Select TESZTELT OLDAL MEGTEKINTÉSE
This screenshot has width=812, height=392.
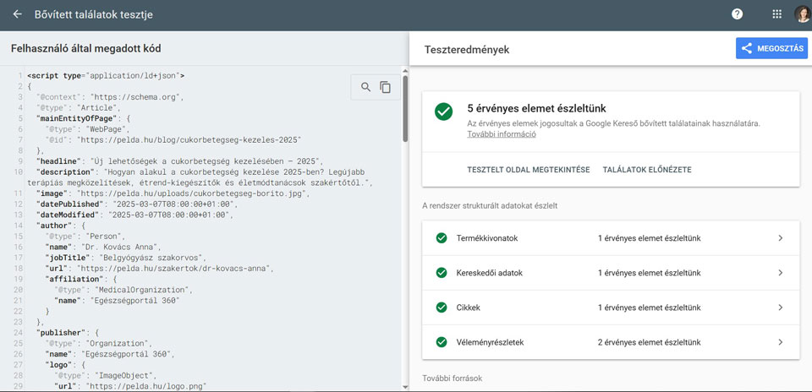pos(528,170)
